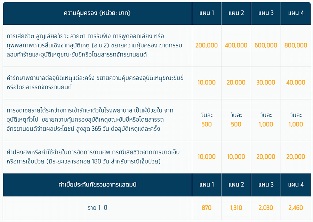The image size is (313, 222).
Task: Select the แผน 1 header in top row
Action: pos(207,13)
